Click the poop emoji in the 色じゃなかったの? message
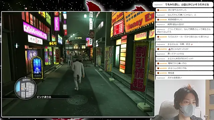The height and width of the screenshot is (120, 214). pyautogui.click(x=170, y=49)
